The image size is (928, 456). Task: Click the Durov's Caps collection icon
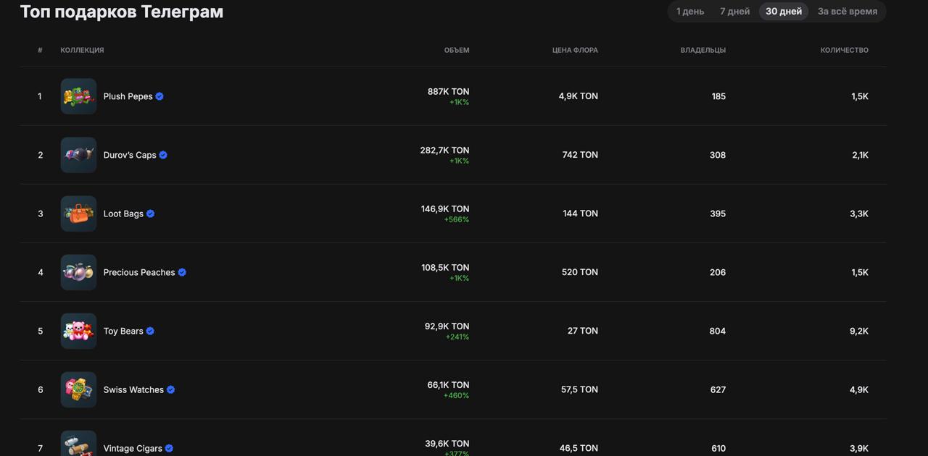(78, 155)
